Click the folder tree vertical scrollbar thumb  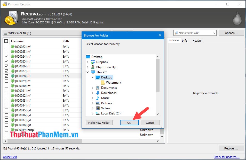tap(158, 75)
